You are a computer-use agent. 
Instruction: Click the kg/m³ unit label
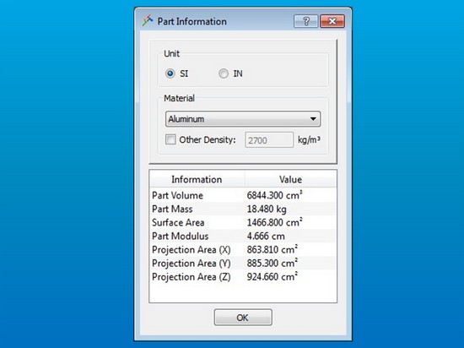point(310,140)
